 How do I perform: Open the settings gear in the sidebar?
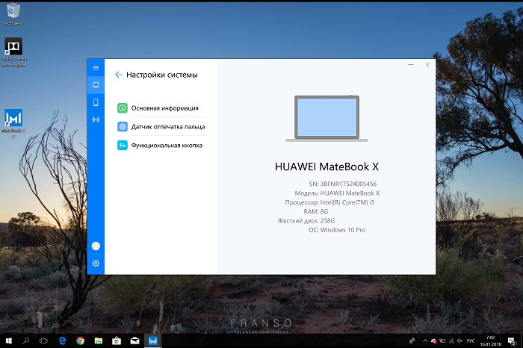(96, 264)
